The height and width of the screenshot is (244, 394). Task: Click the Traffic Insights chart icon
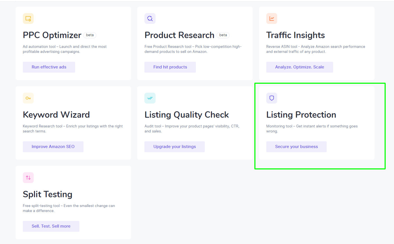(272, 18)
